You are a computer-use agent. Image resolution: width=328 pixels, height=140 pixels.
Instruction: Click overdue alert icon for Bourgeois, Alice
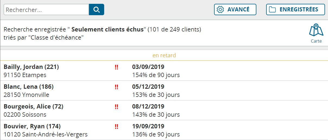116,107
